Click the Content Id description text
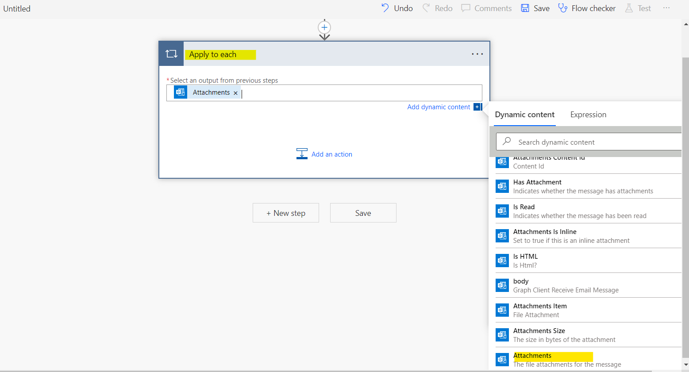This screenshot has height=372, width=689. (528, 166)
